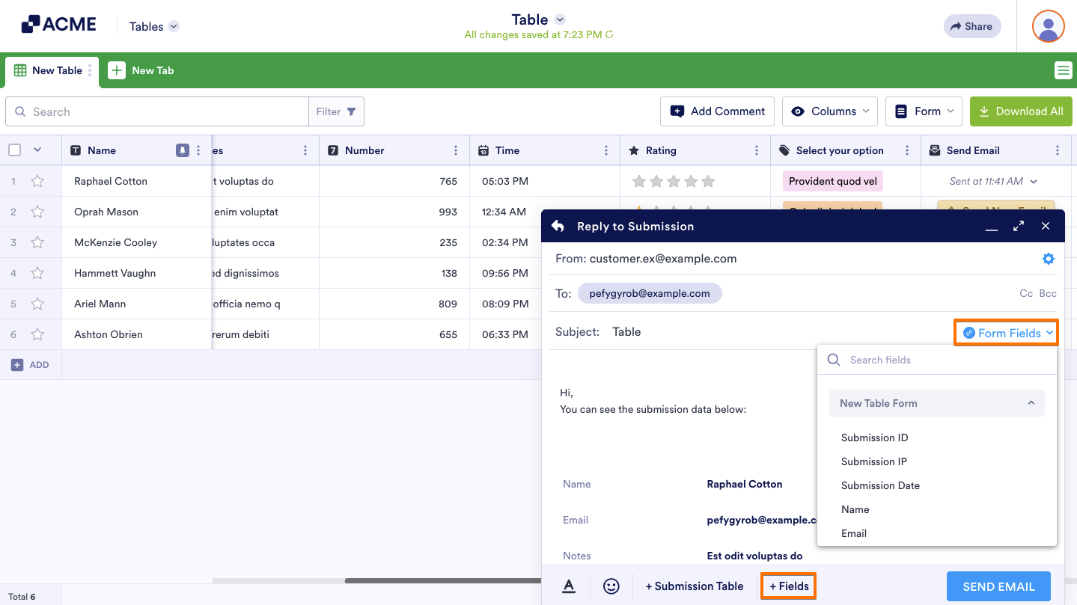Star the Ariel Mann row
Viewport: 1077px width, 605px height.
(37, 304)
